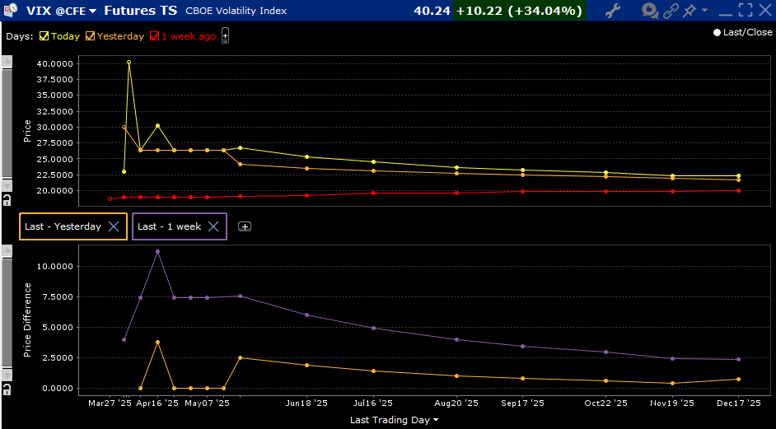This screenshot has width=776, height=429.
Task: Click the difference chart vertical scroll slider
Action: click(7, 313)
